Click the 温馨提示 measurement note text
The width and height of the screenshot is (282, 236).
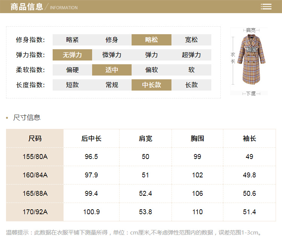[x=134, y=232]
